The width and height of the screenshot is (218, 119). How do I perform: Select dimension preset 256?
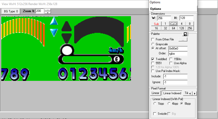click(x=190, y=28)
